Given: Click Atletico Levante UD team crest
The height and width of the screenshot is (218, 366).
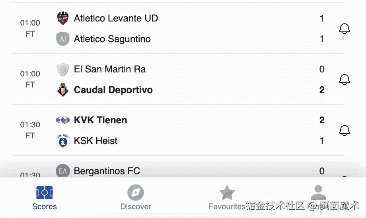Looking at the screenshot, I should 63,18.
